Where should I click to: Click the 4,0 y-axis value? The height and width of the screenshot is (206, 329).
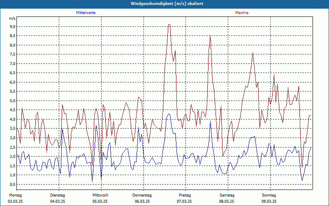click(x=12, y=119)
